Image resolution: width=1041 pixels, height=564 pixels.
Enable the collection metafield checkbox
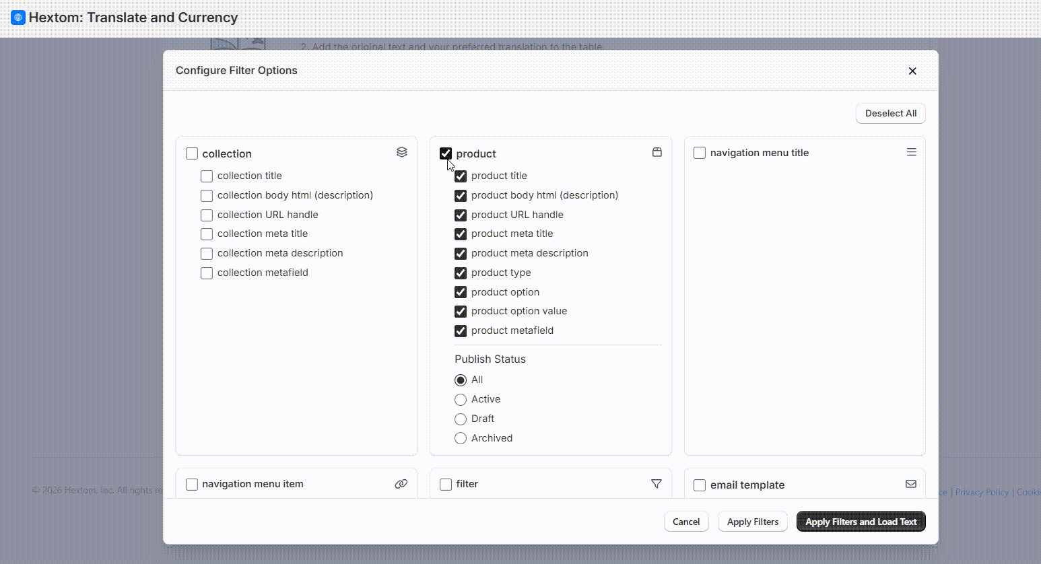[207, 273]
